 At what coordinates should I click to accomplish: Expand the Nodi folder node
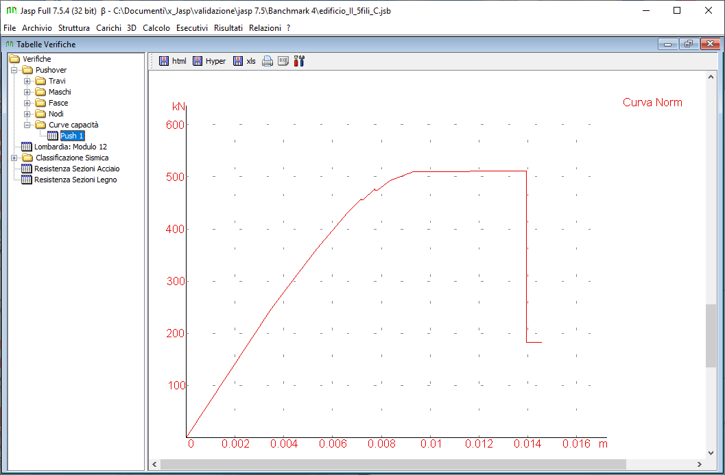coord(27,114)
